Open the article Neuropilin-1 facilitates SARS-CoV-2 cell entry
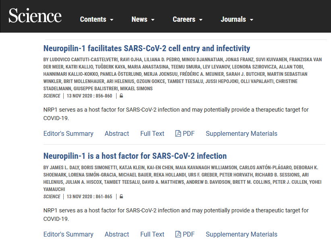This screenshot has height=243, width=331. pos(147,48)
